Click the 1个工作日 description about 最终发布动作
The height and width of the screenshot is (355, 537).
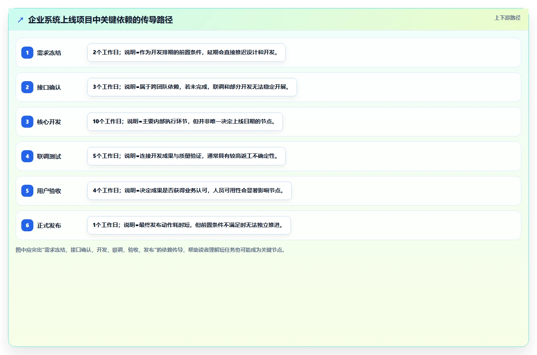pos(189,225)
